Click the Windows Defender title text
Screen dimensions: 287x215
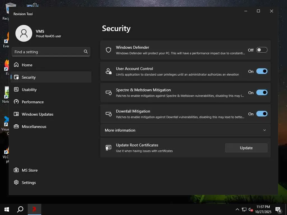pyautogui.click(x=133, y=47)
